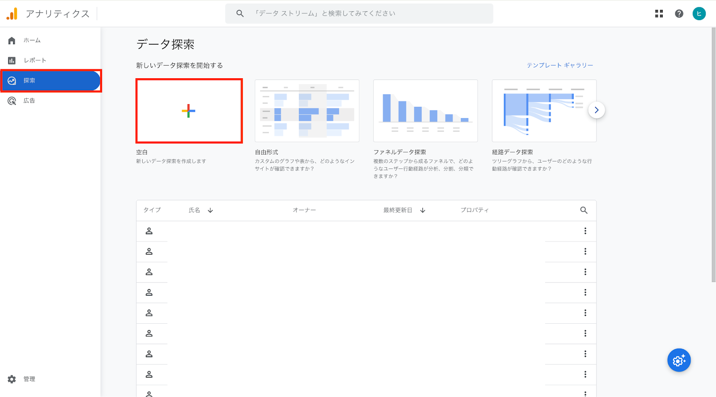716x397 pixels.
Task: Click the Analytics logo icon
Action: [12, 14]
